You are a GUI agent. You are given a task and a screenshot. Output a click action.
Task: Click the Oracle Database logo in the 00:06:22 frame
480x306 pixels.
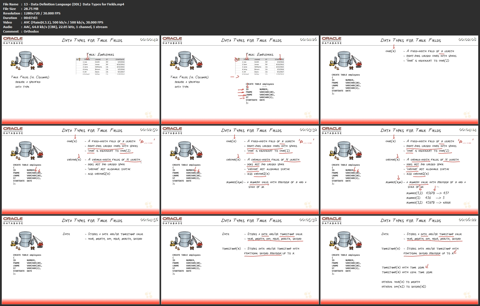(332, 220)
